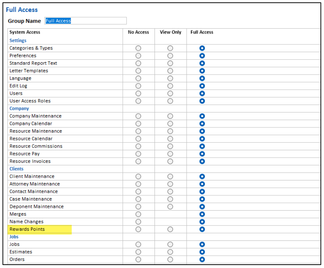Set Client Maintenance to No Access
This screenshot has width=324, height=268.
click(x=138, y=177)
